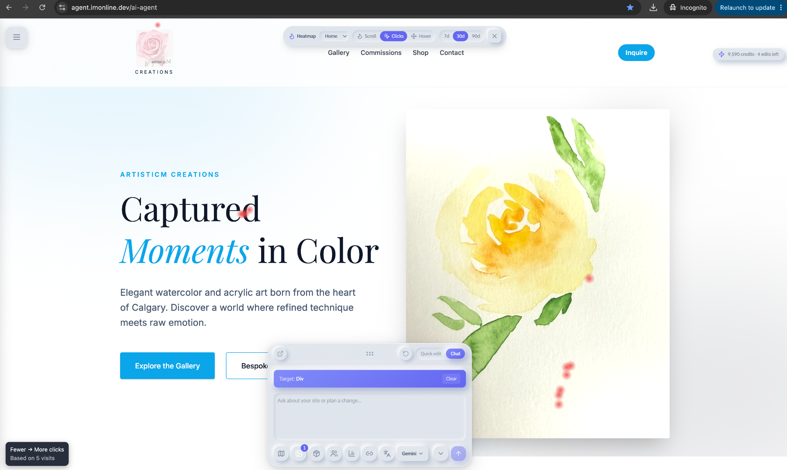Set heatmap range to 7d

[447, 36]
